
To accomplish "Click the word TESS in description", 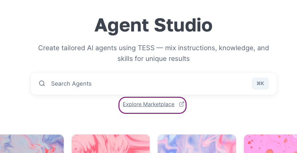I will point(146,48).
